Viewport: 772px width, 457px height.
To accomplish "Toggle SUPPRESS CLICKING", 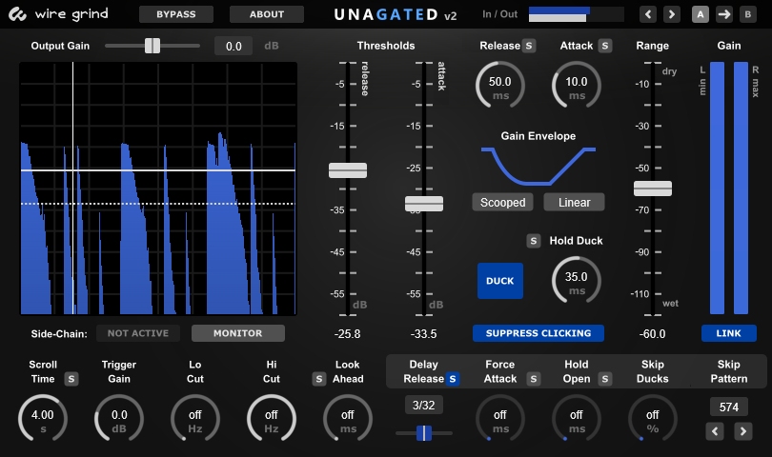I will (538, 333).
